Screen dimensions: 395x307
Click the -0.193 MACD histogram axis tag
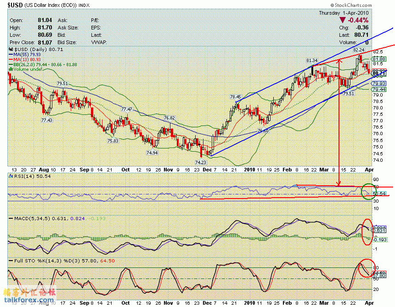(x=379, y=240)
